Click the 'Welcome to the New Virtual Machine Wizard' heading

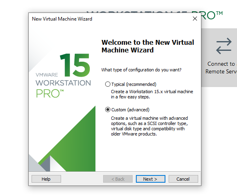point(148,46)
